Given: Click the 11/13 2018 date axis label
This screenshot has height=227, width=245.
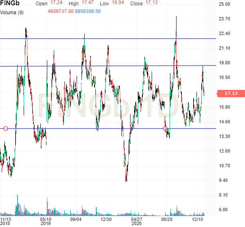Looking at the screenshot, I should (x=6, y=220).
